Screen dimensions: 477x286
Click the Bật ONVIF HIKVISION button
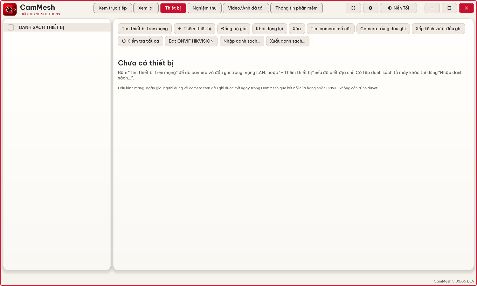[191, 41]
